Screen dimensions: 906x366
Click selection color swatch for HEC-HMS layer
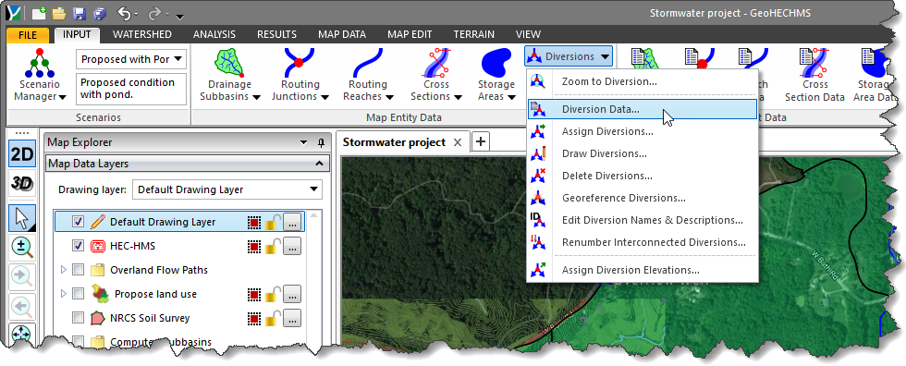253,247
